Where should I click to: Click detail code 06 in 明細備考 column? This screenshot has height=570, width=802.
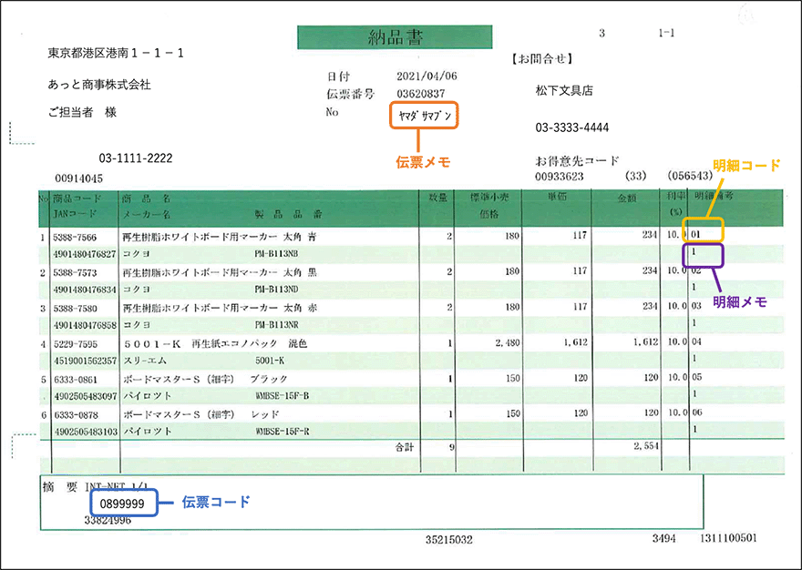[696, 412]
